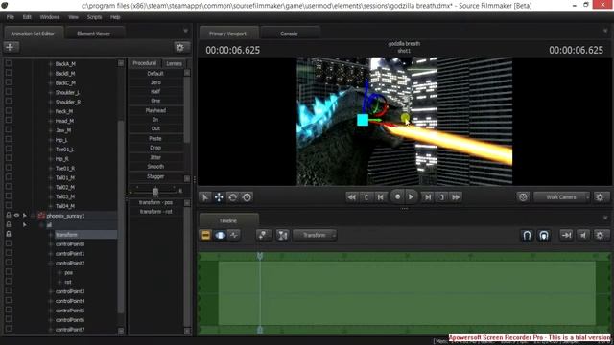
Task: Open the File menu
Action: tap(11, 17)
